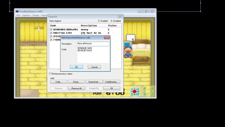Click the Description column header

[89, 25]
